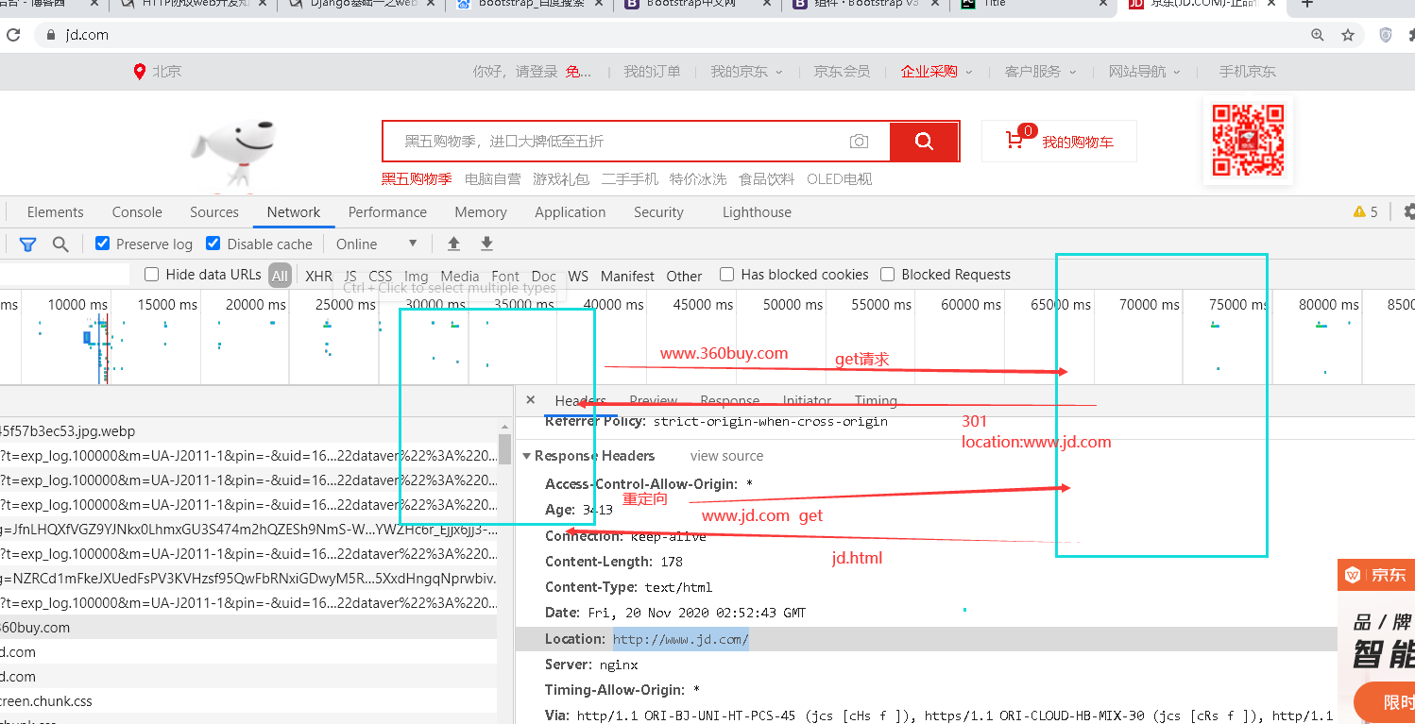Filter requests by XHR type

pos(319,277)
